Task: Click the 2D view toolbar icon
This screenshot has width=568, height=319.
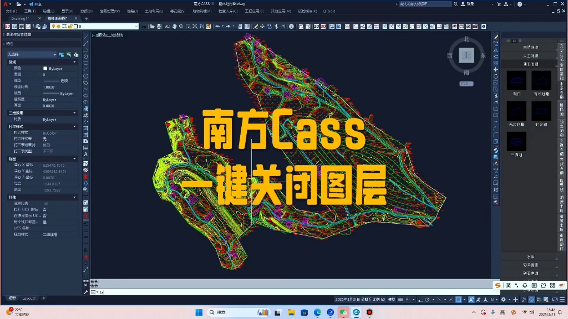Action: tap(316, 27)
